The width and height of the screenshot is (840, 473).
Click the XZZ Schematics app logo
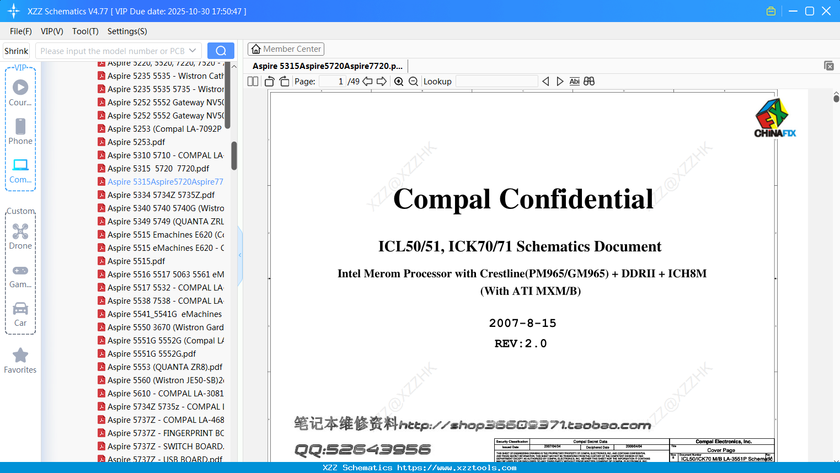(14, 11)
